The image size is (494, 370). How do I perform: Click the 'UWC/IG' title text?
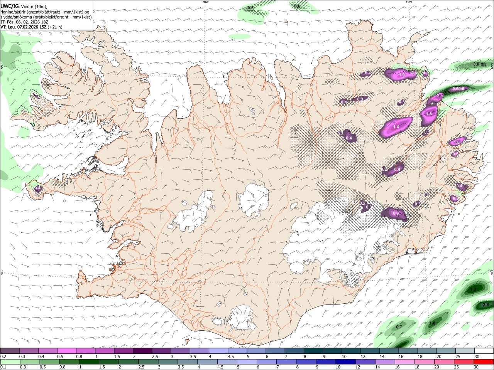pos(9,6)
